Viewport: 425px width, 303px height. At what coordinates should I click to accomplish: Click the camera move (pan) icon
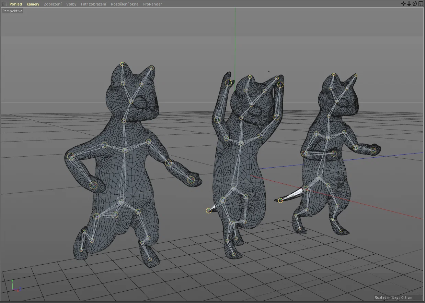(x=403, y=4)
